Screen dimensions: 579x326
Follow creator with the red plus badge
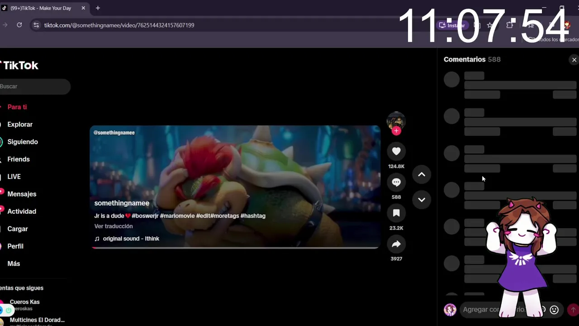(396, 131)
